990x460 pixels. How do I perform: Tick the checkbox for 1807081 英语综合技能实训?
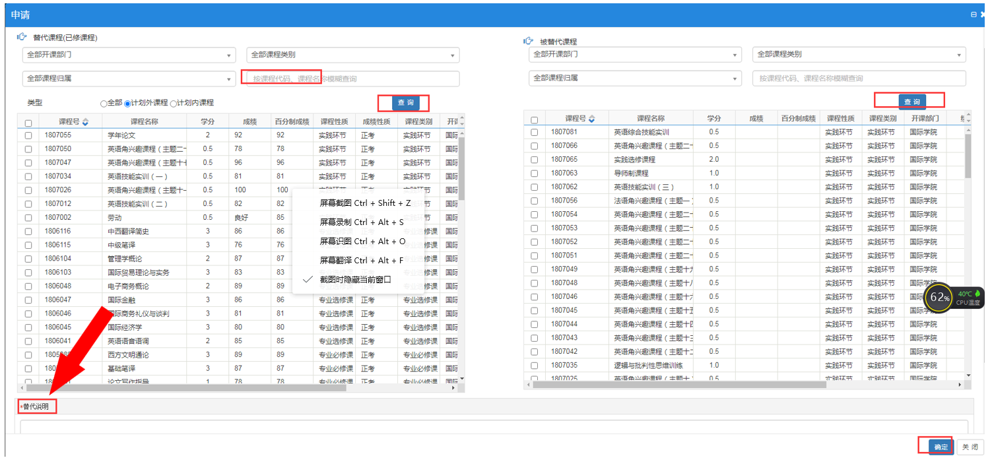[x=534, y=133]
